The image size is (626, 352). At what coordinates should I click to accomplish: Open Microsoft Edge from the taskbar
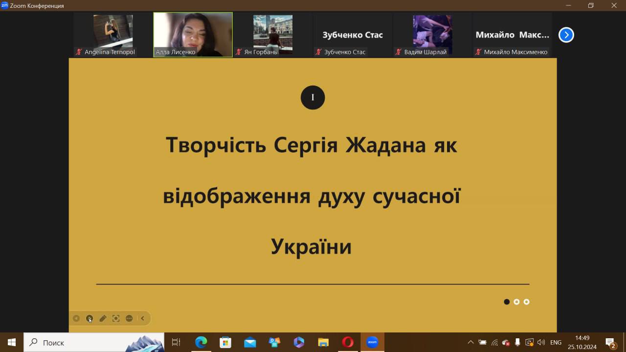[x=201, y=342]
